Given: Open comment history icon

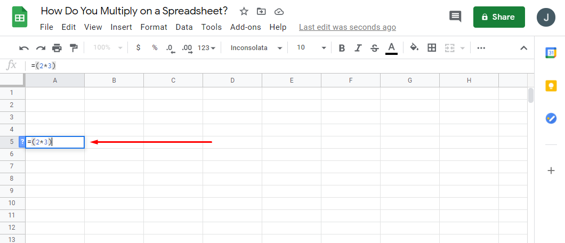Looking at the screenshot, I should (x=455, y=17).
